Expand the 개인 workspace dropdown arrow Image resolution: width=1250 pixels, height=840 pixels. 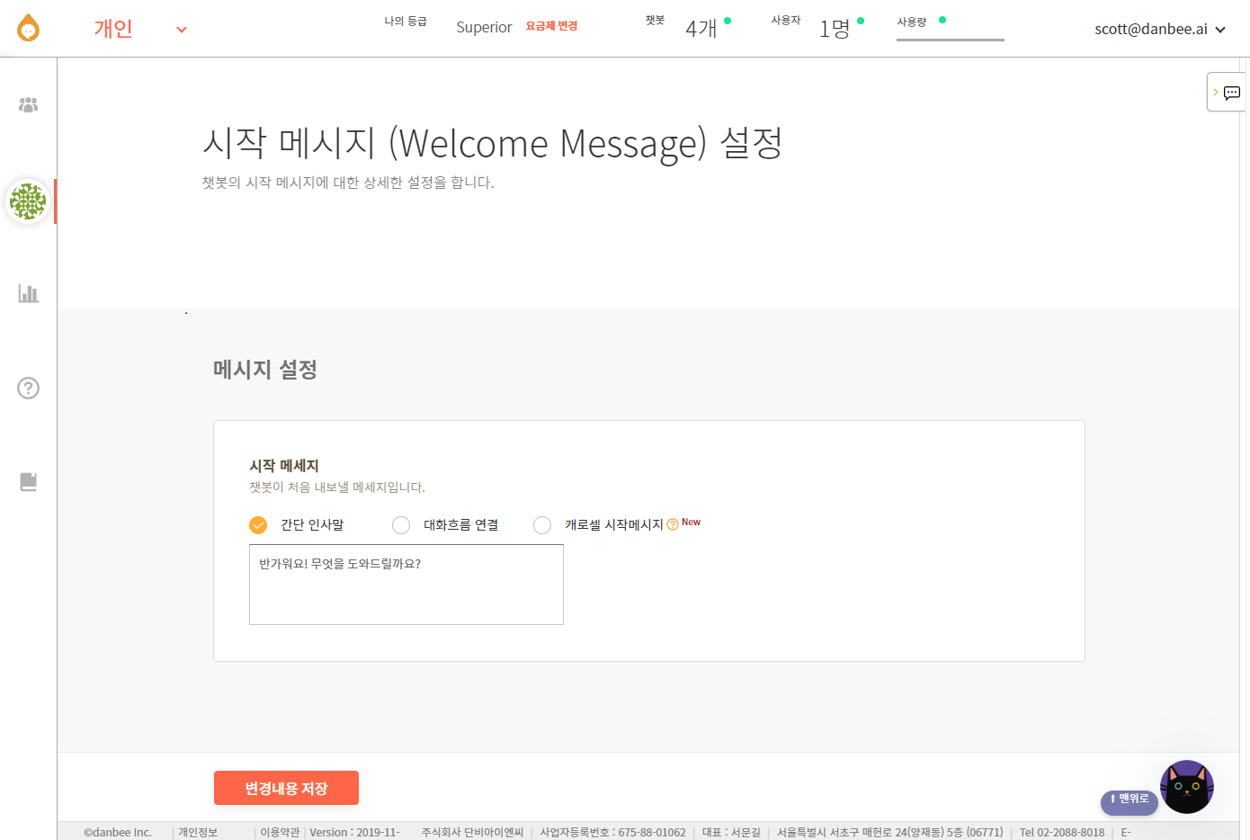[x=182, y=30]
